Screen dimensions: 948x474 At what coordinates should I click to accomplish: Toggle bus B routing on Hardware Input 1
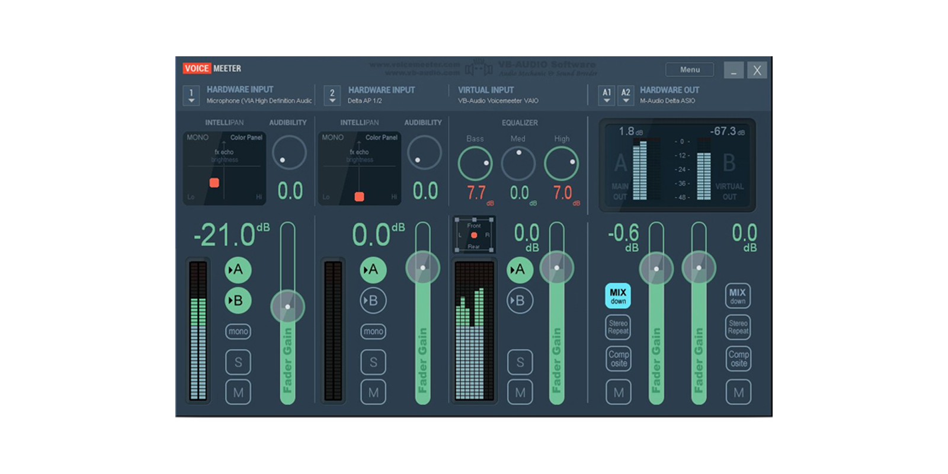point(238,300)
